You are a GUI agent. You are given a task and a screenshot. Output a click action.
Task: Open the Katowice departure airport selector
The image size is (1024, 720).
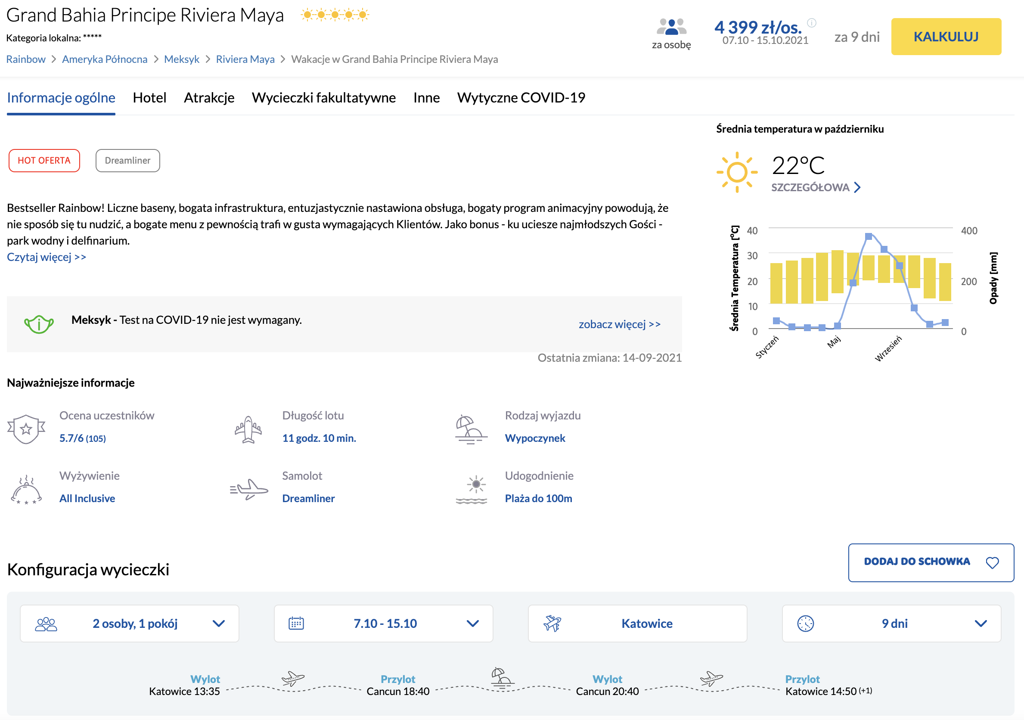(637, 623)
